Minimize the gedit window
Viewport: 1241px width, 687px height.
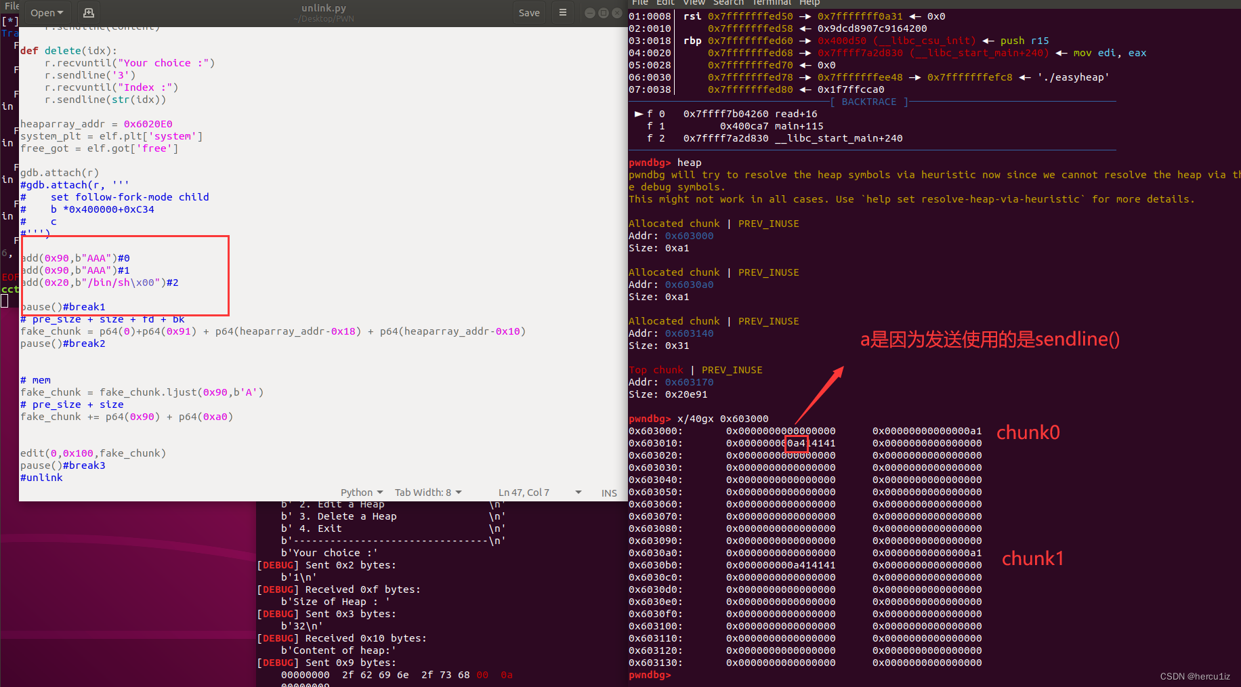click(x=589, y=13)
